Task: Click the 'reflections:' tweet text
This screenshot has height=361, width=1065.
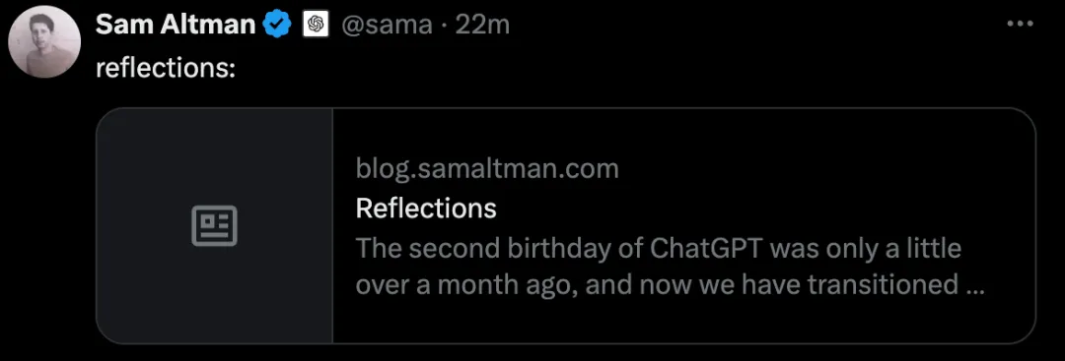Action: coord(165,69)
